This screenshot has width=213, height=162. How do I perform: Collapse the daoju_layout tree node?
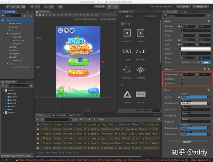tap(7, 34)
